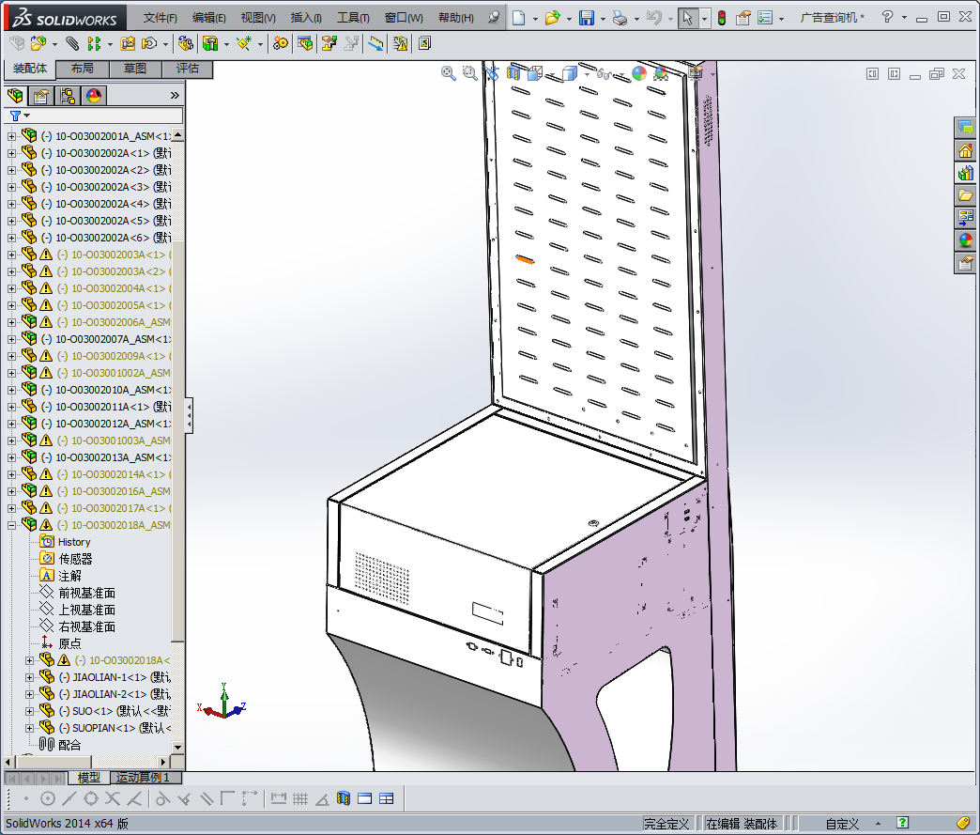The height and width of the screenshot is (835, 980).
Task: Open the Save button dropdown arrow
Action: pyautogui.click(x=603, y=18)
